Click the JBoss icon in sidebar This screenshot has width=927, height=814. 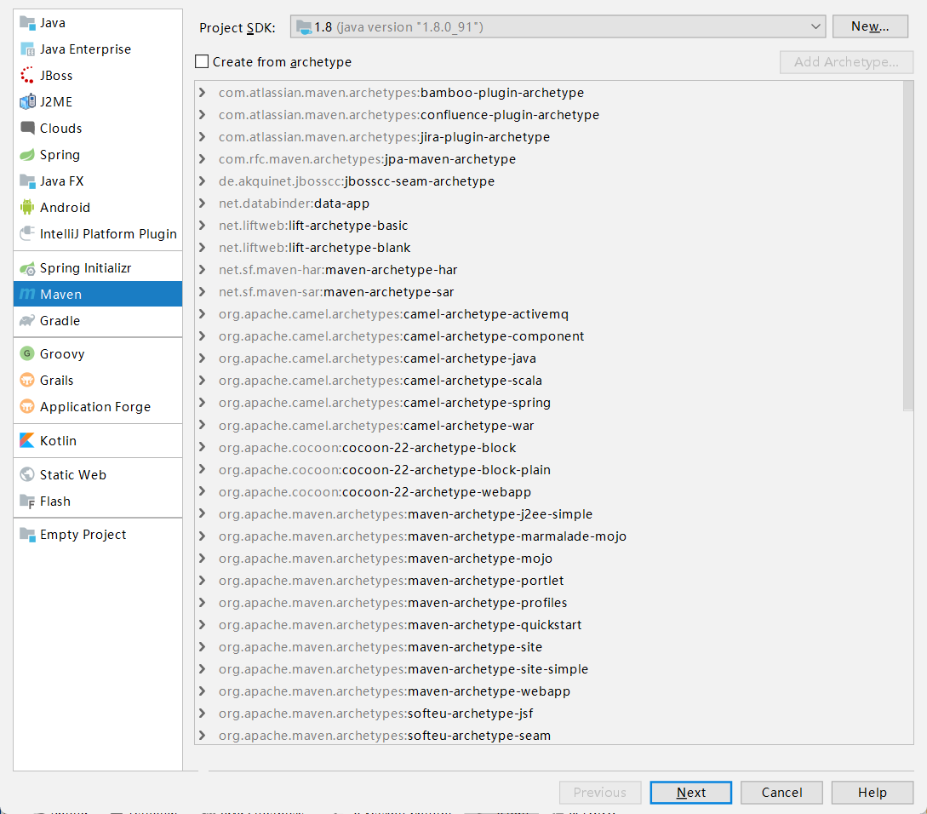pos(27,76)
